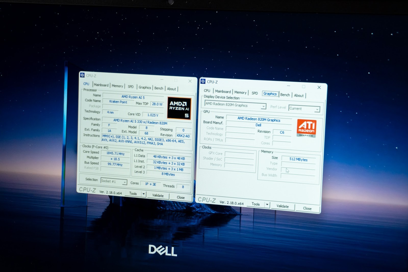Open the Bench tab in the Graphics window
The image size is (408, 272).
pyautogui.click(x=285, y=95)
